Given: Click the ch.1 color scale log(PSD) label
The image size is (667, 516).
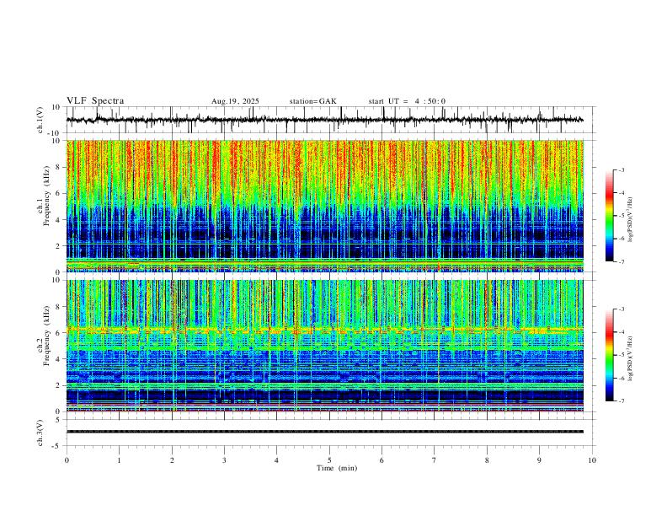Looking at the screenshot, I should pos(630,220).
